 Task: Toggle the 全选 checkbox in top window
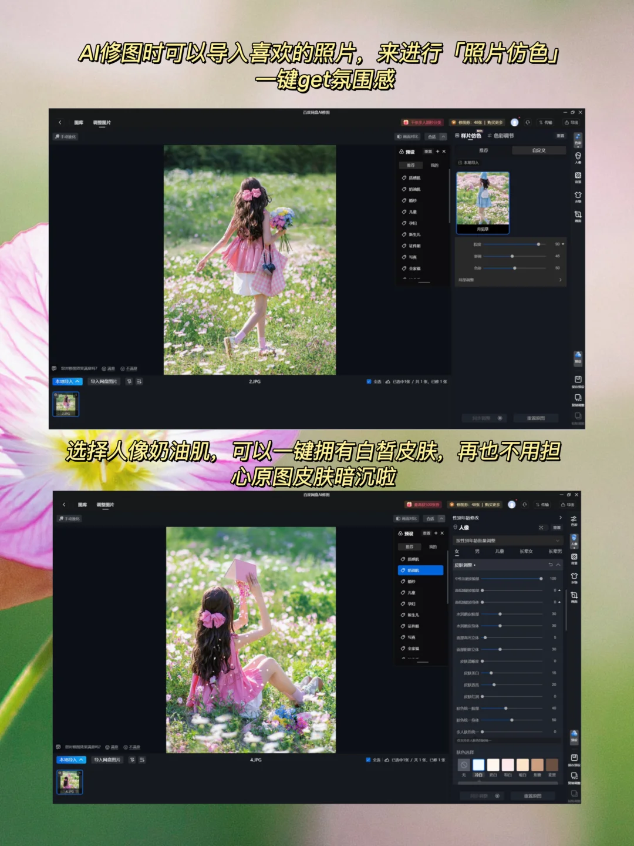pyautogui.click(x=369, y=381)
